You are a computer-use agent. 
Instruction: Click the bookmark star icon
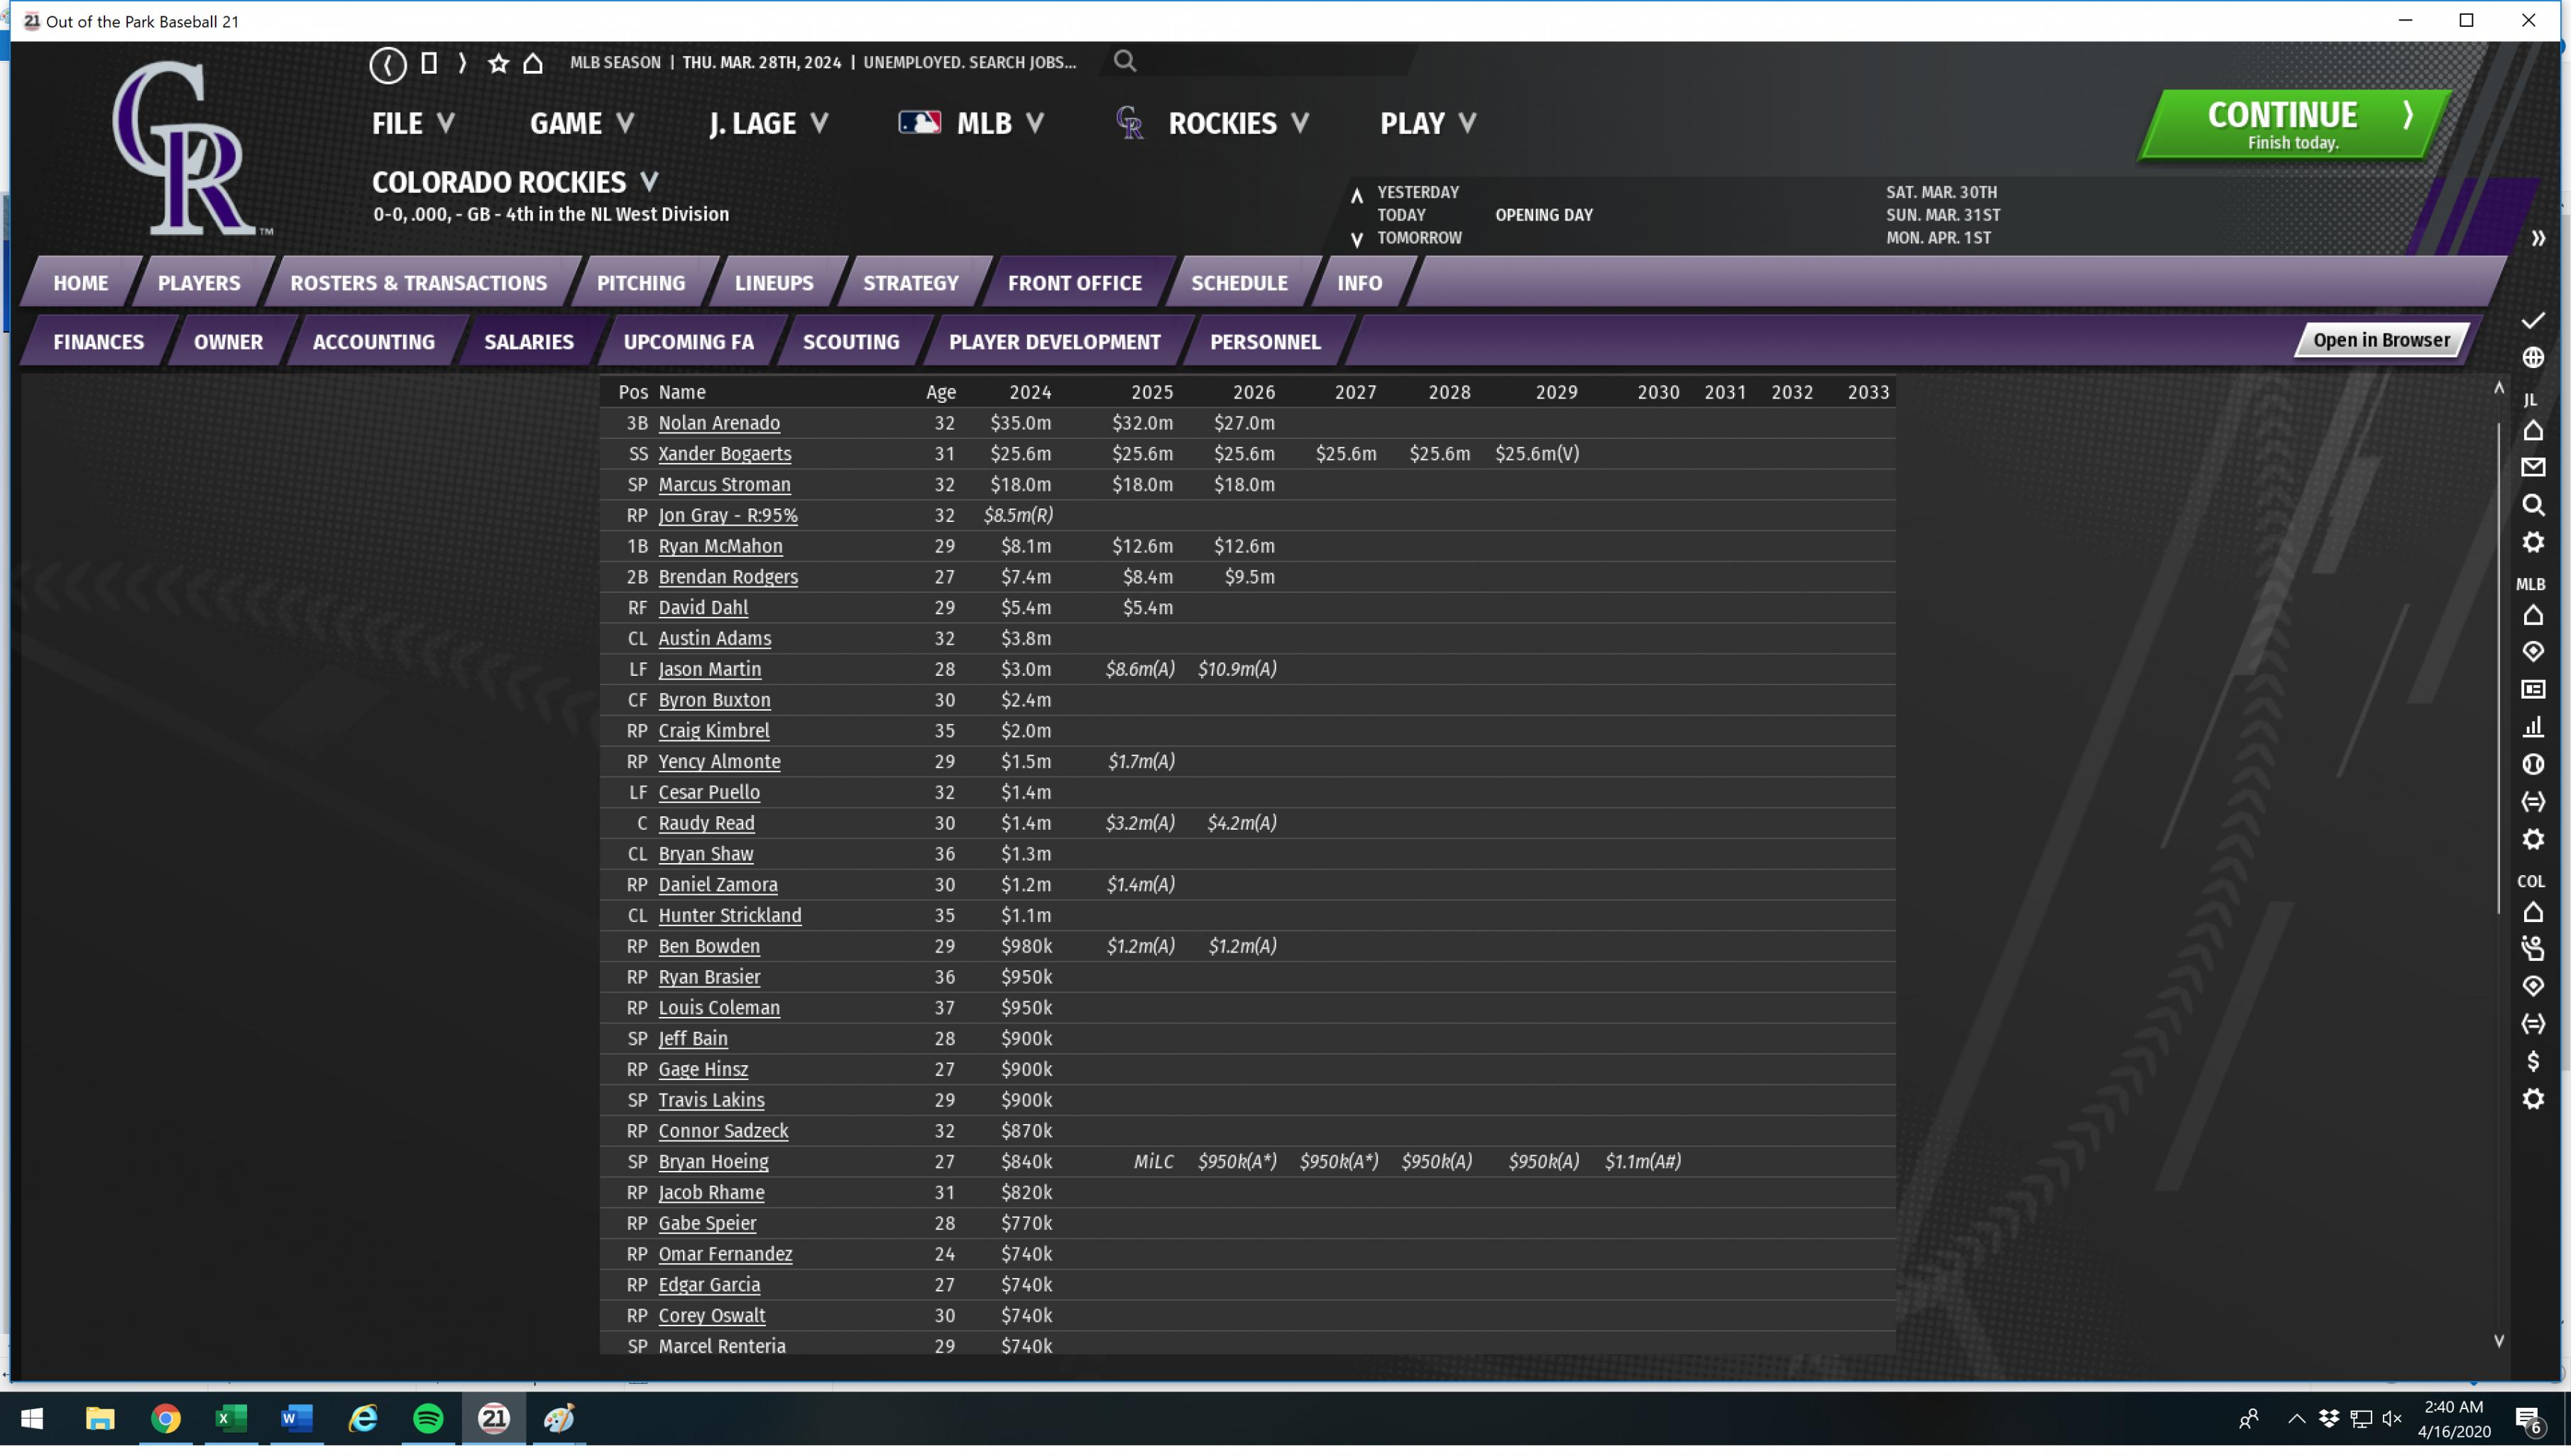click(x=498, y=63)
